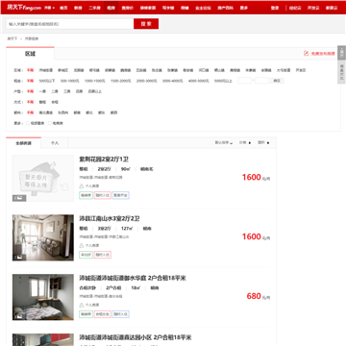Image resolution: width=346 pixels, height=346 pixels.
Task: Open the 租房 navigation tab
Action: (111, 8)
